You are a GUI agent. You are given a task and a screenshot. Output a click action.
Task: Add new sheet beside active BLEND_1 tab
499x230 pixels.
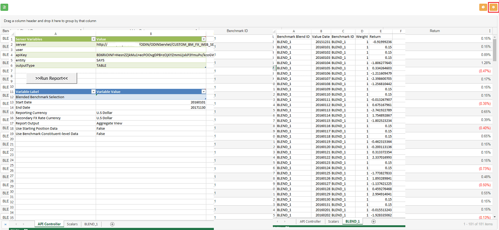374,221
